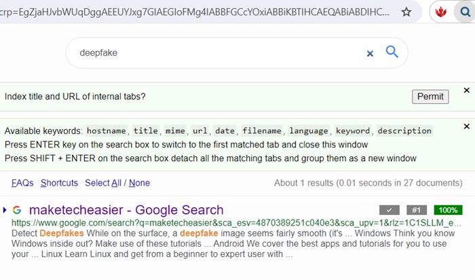Open the FAQs link
475x280 pixels.
[x=22, y=183]
